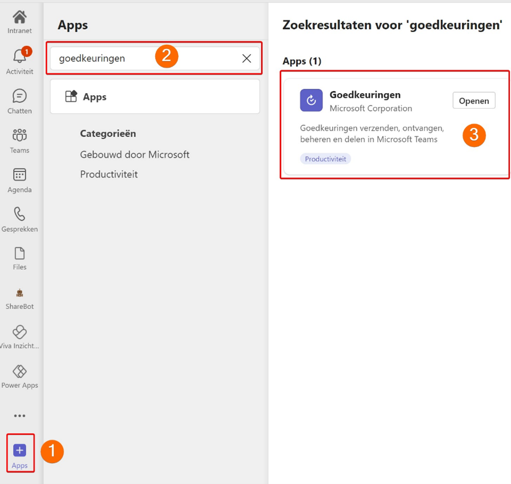Open the Activiteit notification bell
Screen dimensions: 511x484
pos(20,57)
